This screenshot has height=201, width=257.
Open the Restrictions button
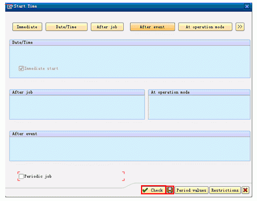(x=225, y=190)
